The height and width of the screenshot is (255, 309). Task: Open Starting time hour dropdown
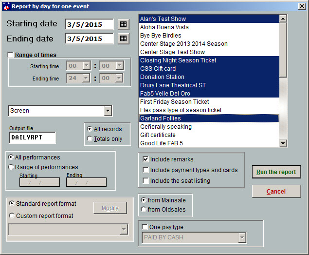coord(87,65)
